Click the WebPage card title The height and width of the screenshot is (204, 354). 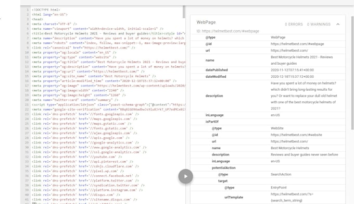[x=206, y=22]
